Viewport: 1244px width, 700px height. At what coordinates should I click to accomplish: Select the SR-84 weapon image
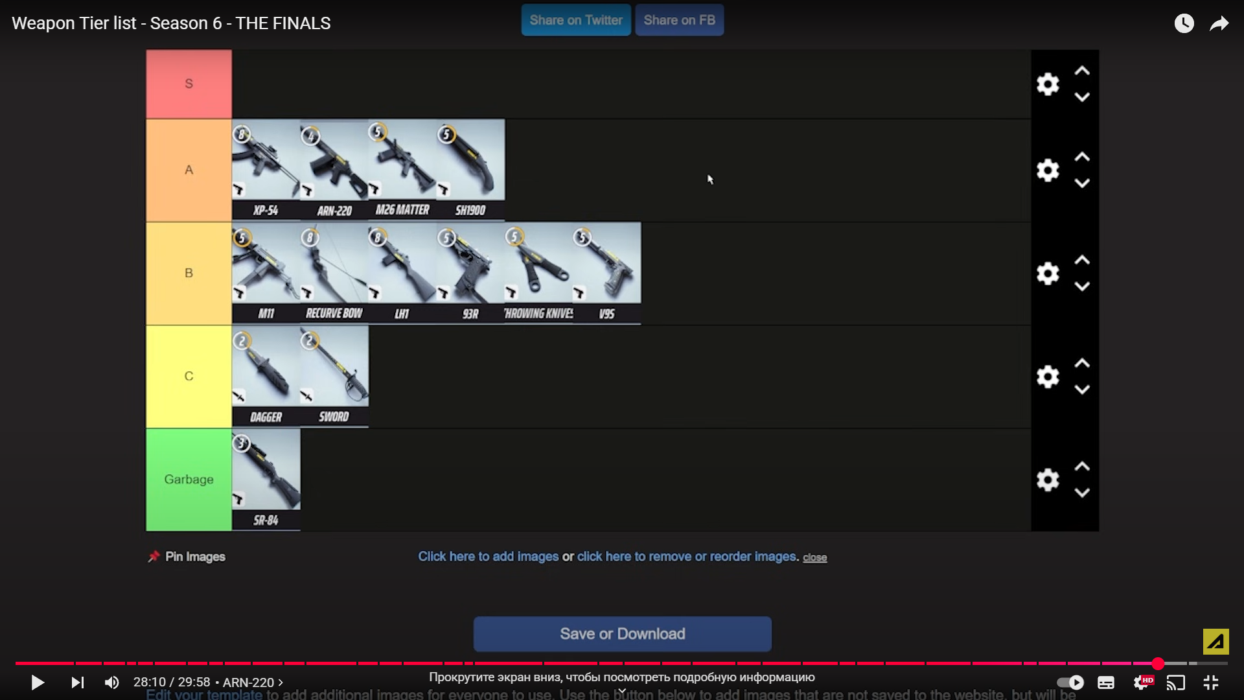266,479
